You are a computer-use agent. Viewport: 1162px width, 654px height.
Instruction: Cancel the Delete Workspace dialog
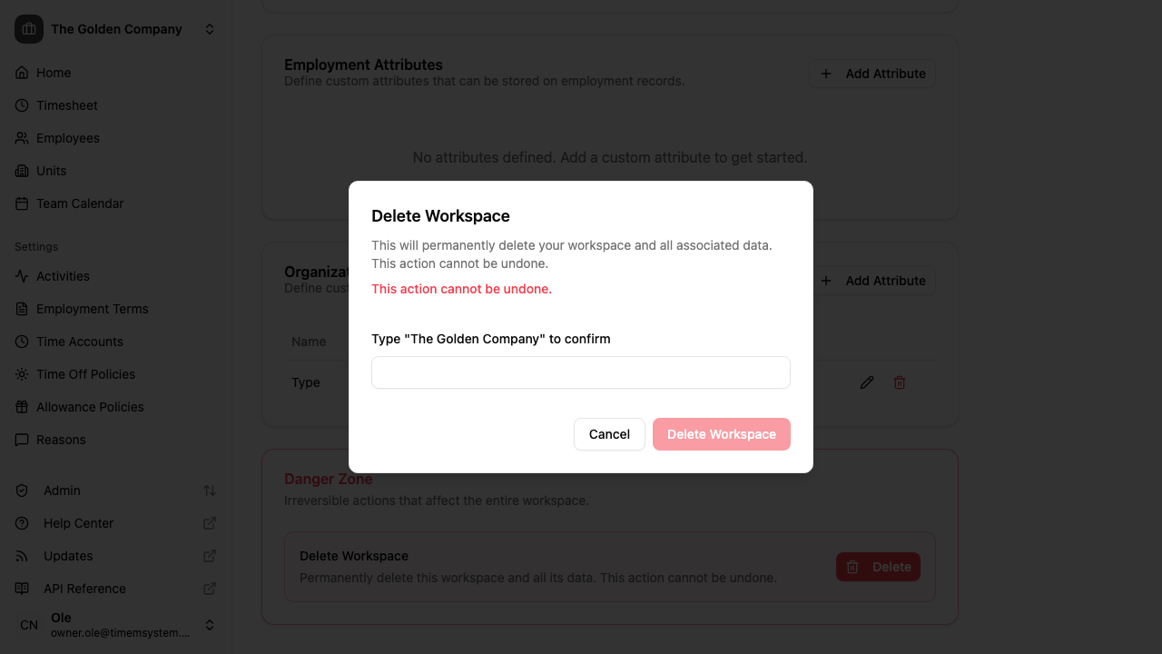pyautogui.click(x=609, y=434)
